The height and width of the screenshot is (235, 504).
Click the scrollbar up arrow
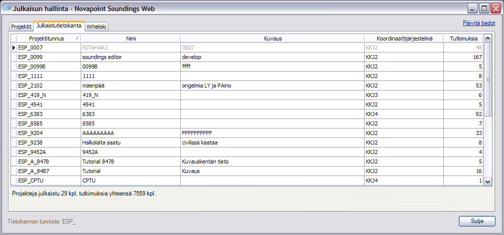coord(487,38)
